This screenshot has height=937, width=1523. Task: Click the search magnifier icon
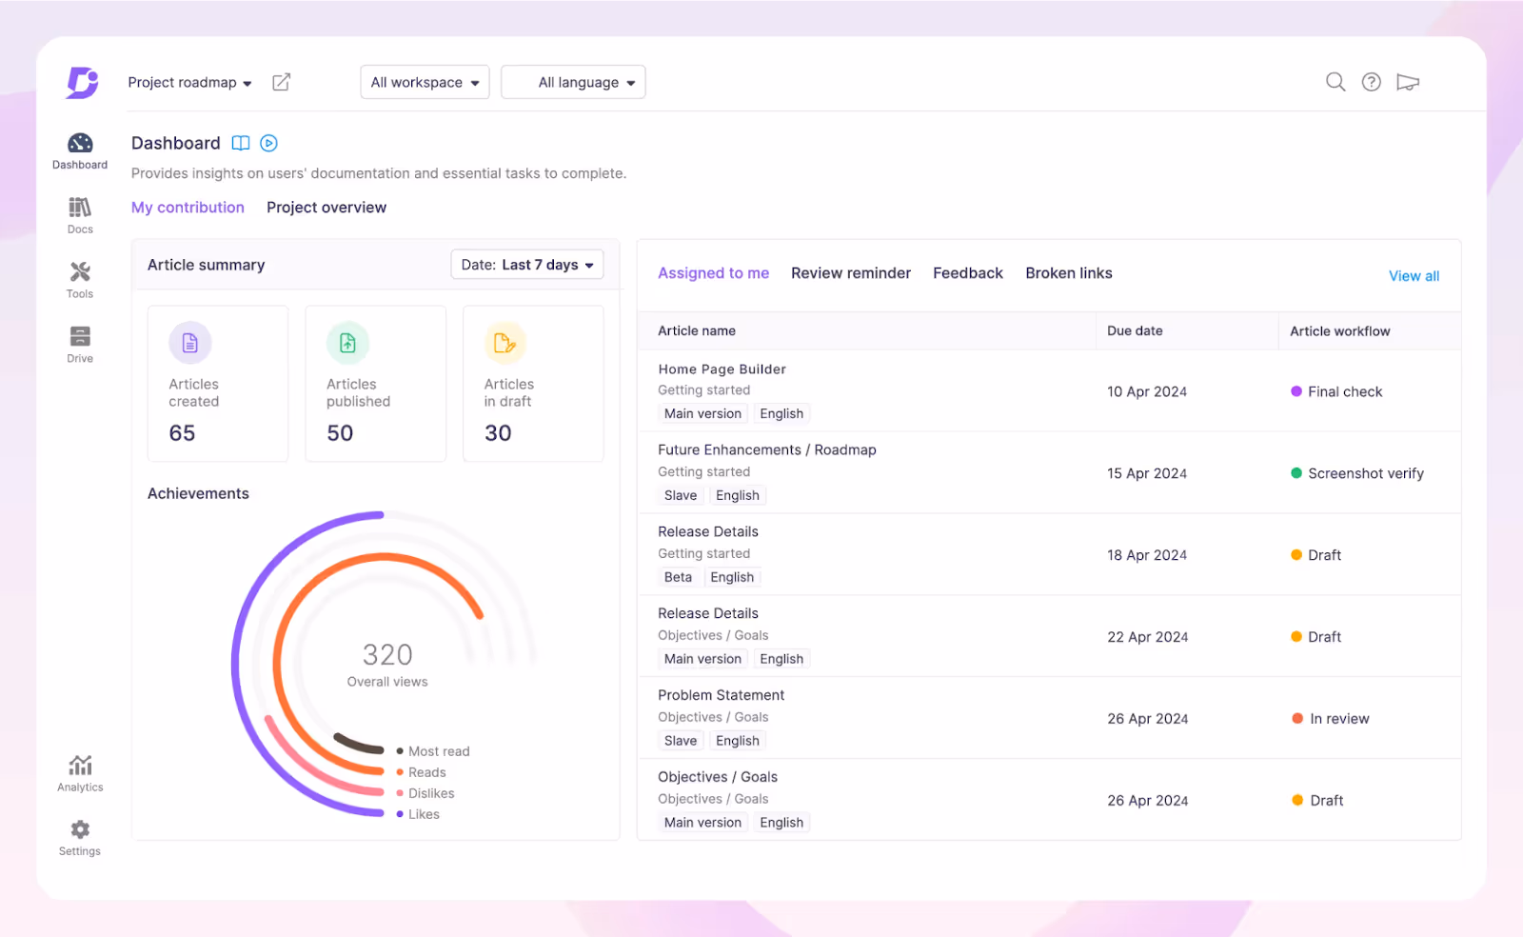pos(1335,82)
